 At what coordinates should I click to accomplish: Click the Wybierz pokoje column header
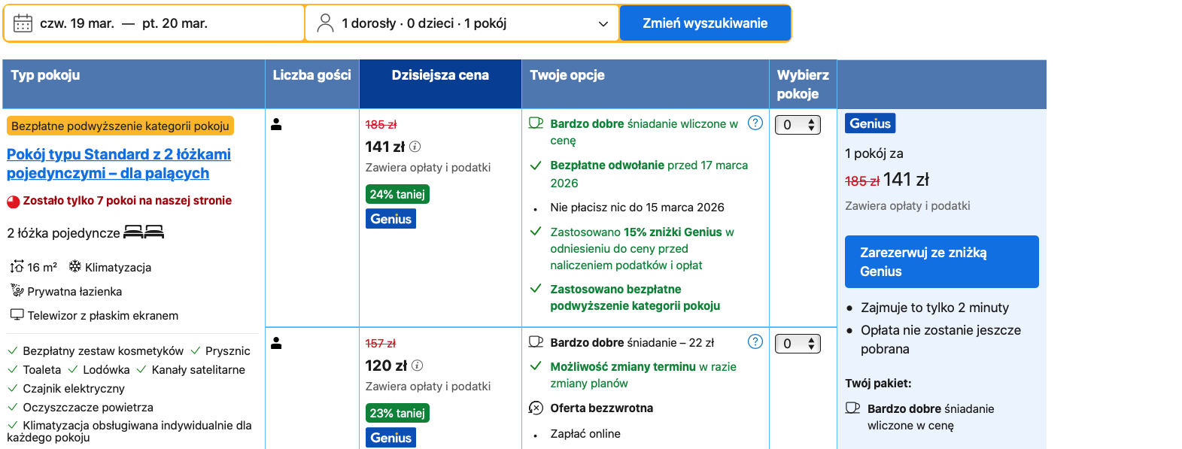pyautogui.click(x=803, y=84)
